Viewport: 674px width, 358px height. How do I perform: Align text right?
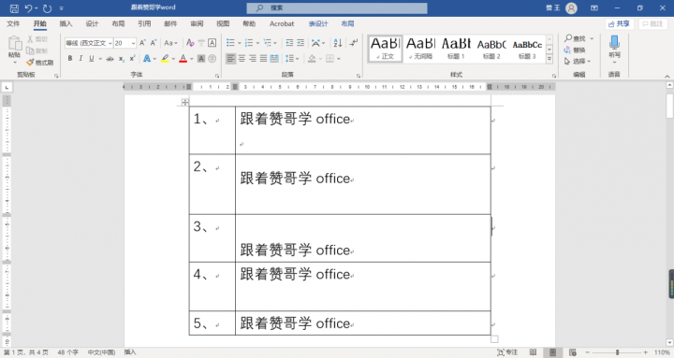pyautogui.click(x=253, y=58)
